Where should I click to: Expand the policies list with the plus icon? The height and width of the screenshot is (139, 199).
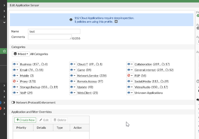116,22
